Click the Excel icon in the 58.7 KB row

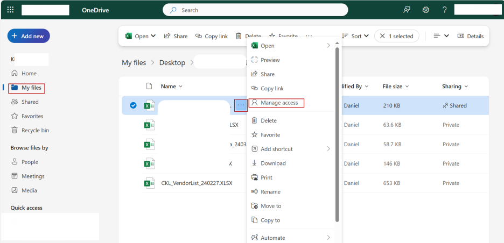pyautogui.click(x=150, y=144)
